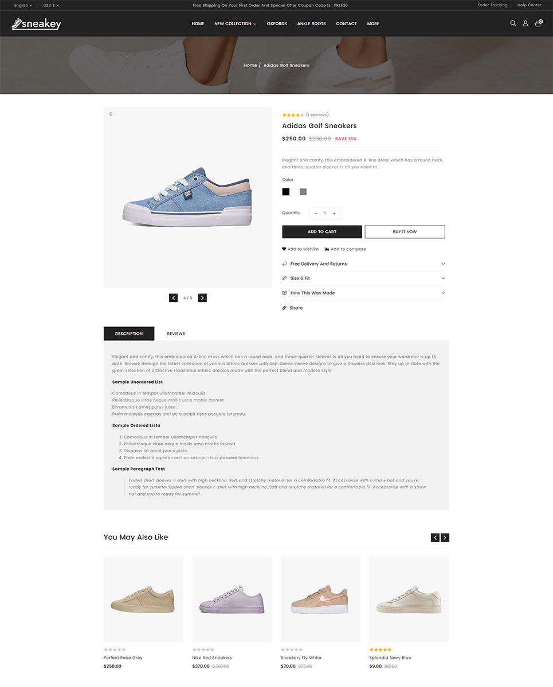Show previous product image with left arrow
Viewport: 553px width, 687px height.
click(173, 298)
